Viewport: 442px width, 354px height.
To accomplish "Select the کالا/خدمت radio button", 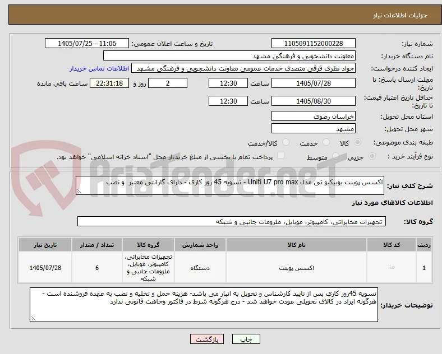I will [x=286, y=142].
